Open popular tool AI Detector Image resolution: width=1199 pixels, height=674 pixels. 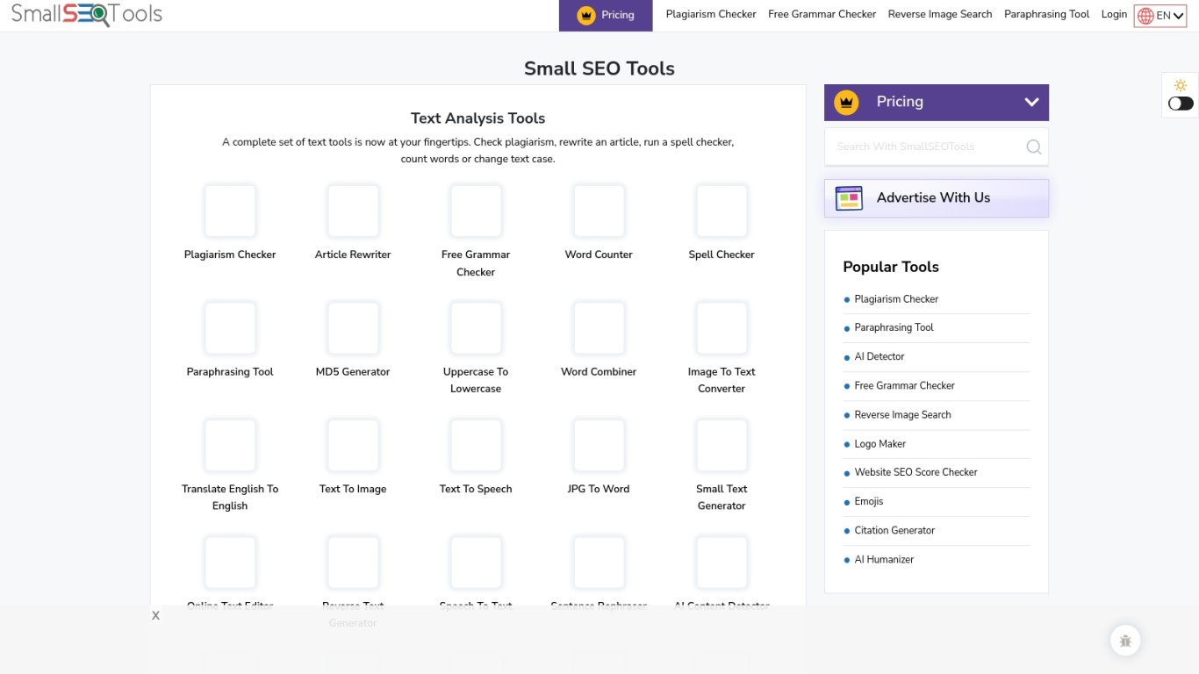(880, 356)
